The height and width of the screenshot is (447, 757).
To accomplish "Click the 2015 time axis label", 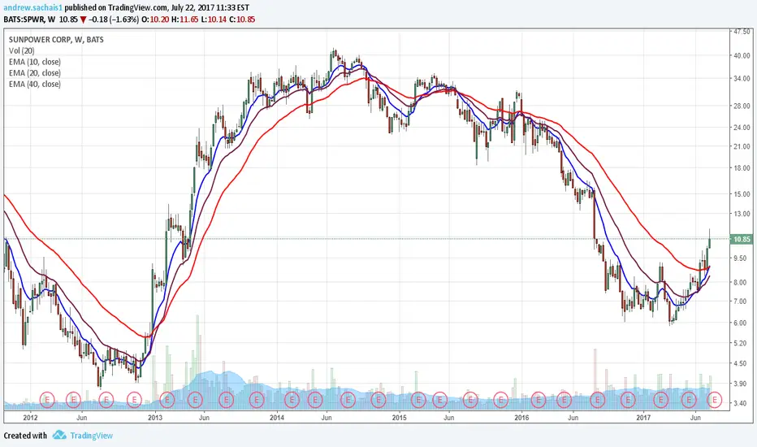I will [x=400, y=418].
